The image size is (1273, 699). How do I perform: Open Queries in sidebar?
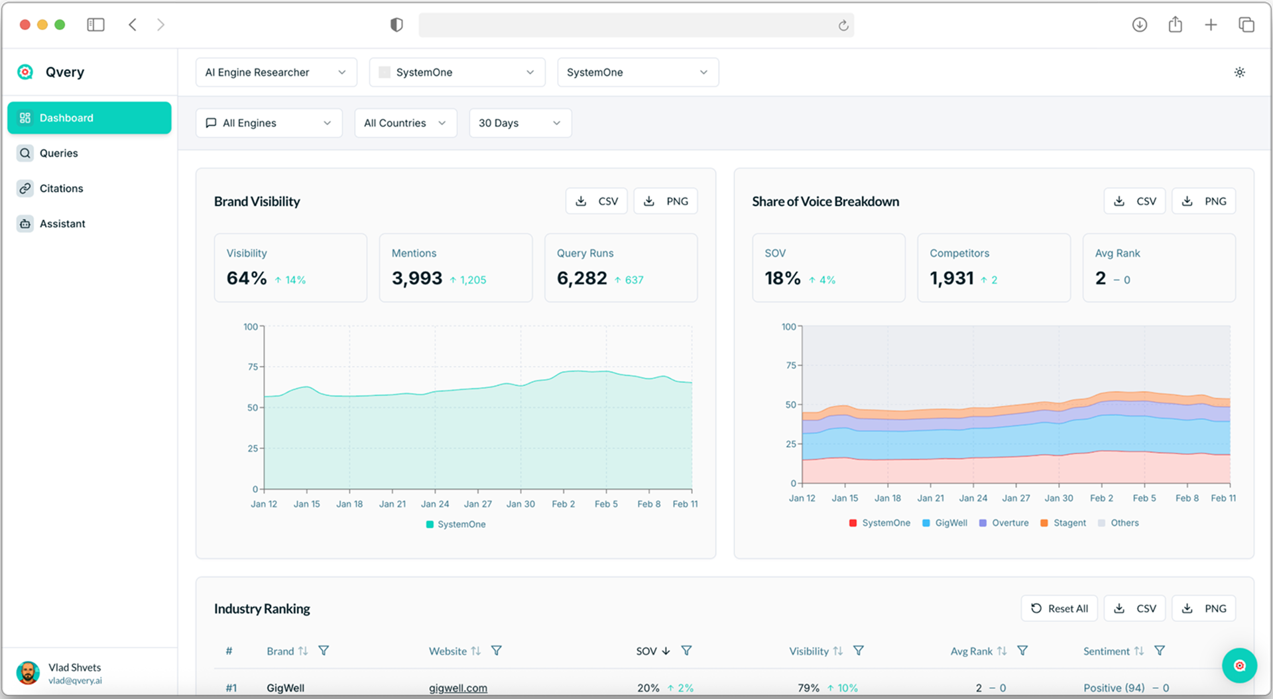90,153
